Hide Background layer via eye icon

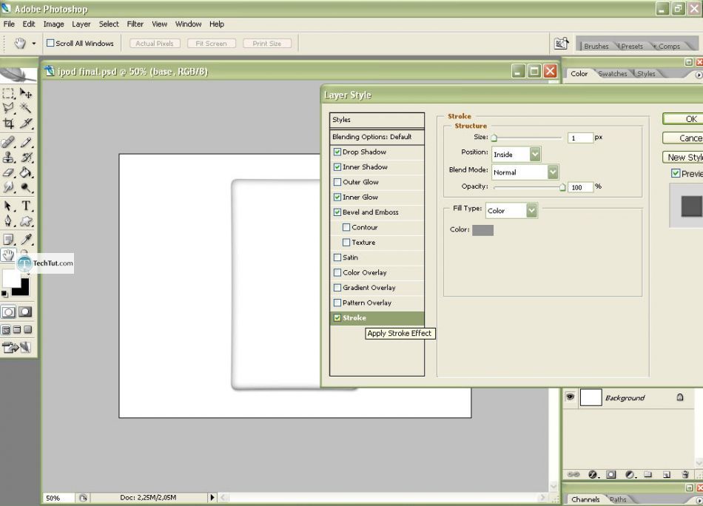(x=570, y=397)
